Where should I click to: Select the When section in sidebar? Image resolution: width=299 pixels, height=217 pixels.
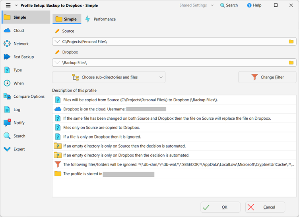(x=18, y=83)
